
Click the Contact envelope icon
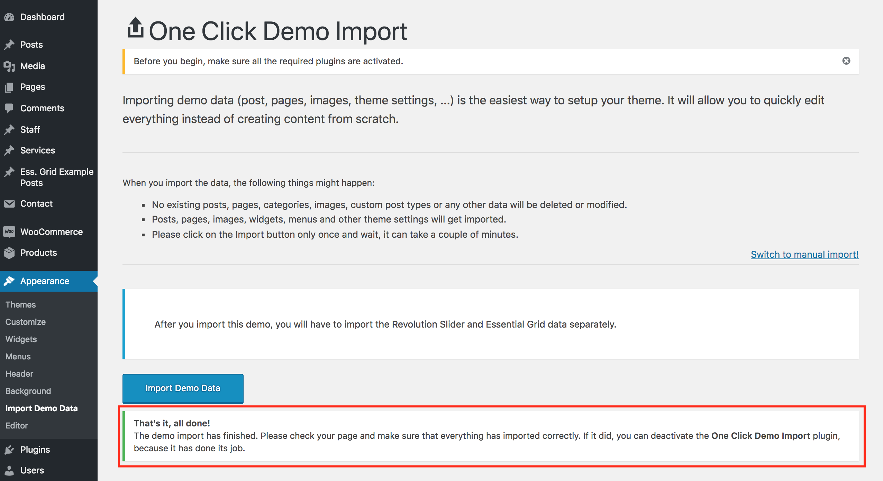point(9,204)
